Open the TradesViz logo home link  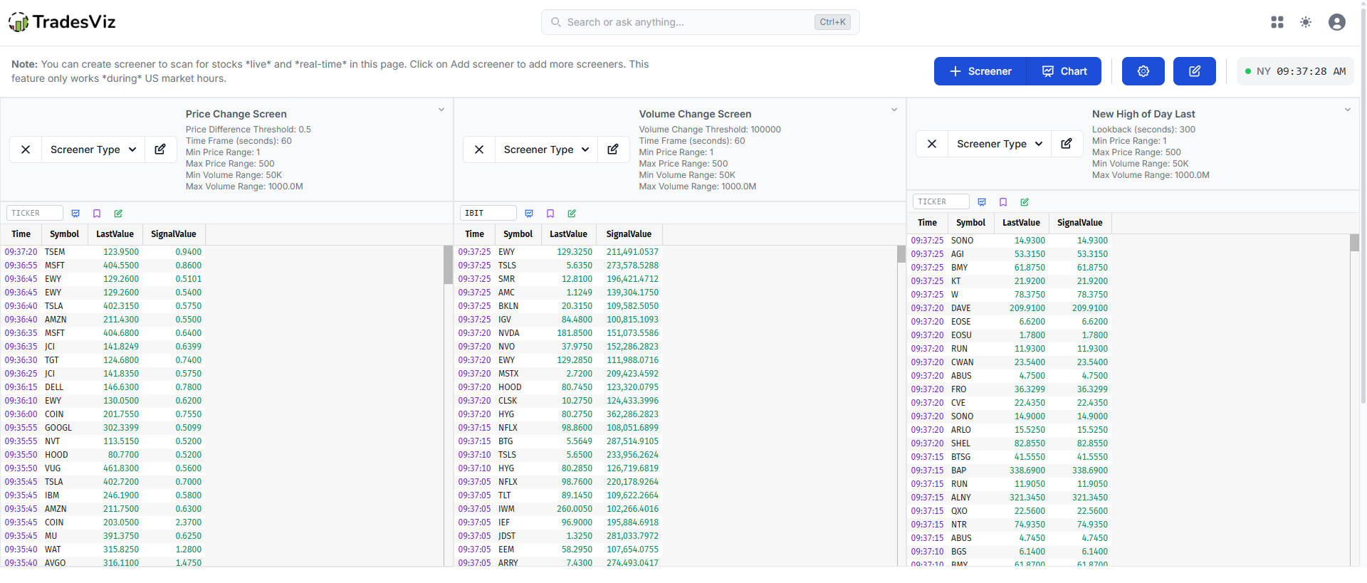pyautogui.click(x=62, y=22)
